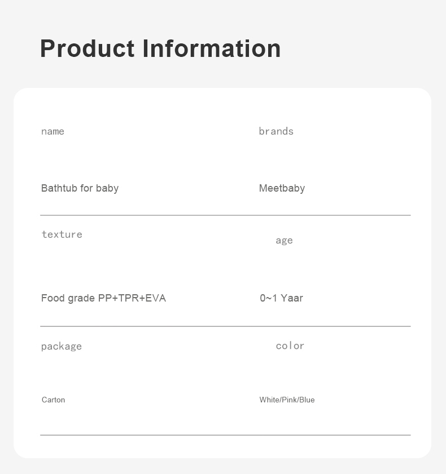This screenshot has width=446, height=474.
Task: Click the Meetbaby brand value
Action: [282, 188]
